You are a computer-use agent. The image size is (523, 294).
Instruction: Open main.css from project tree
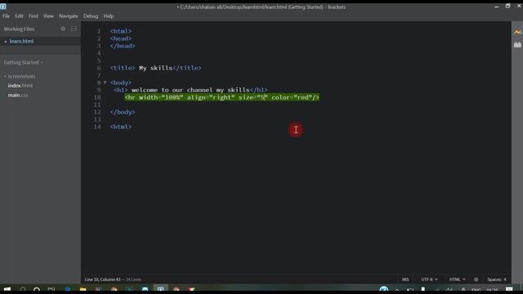click(18, 95)
